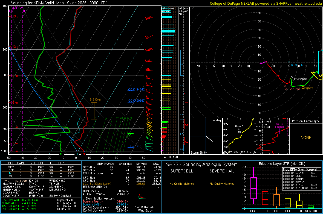Click the '6 km' height marker
The height and width of the screenshot is (214, 323).
15,102
